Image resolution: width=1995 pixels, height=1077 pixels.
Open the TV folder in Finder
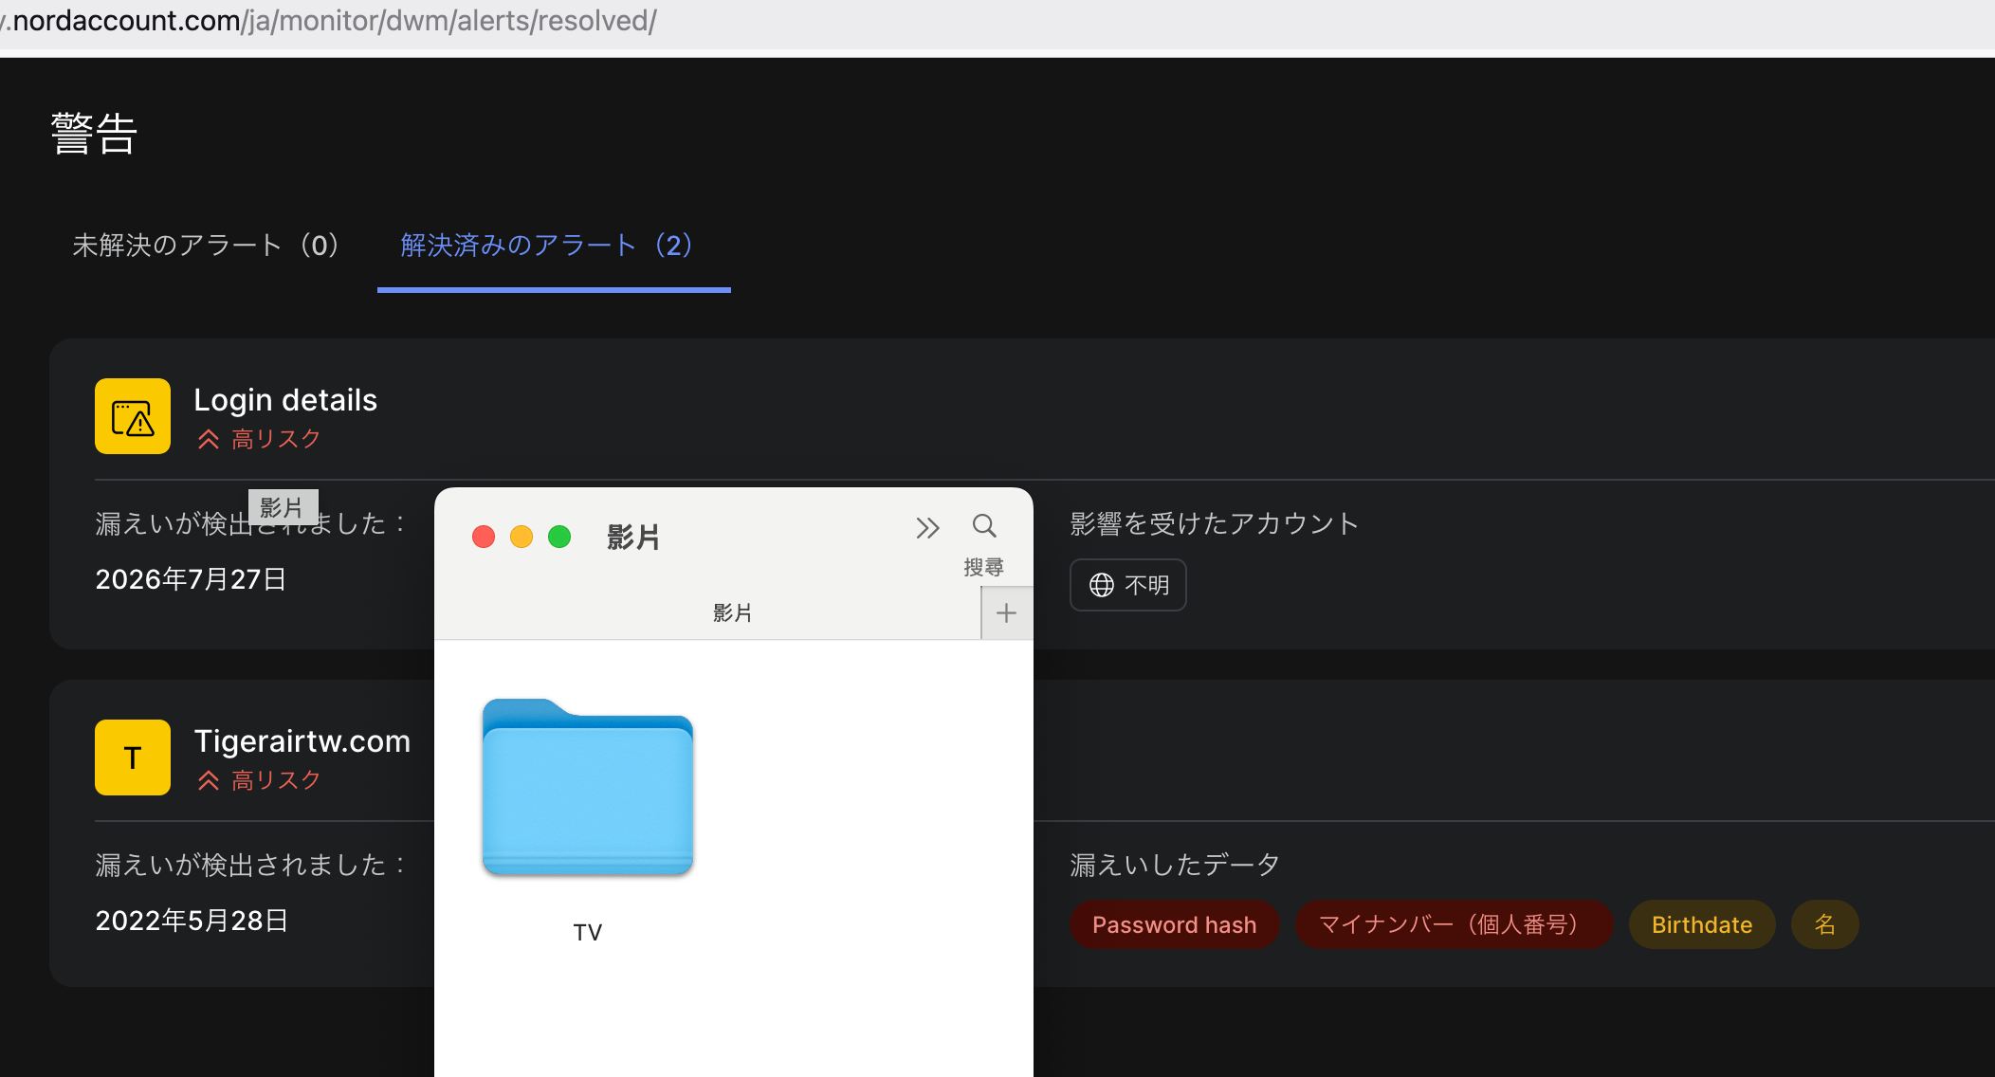pyautogui.click(x=588, y=787)
